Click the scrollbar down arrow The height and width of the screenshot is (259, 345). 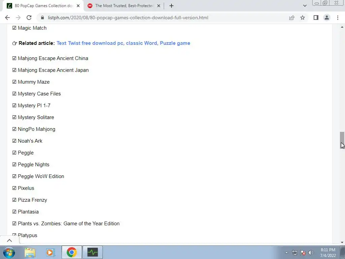(x=342, y=242)
